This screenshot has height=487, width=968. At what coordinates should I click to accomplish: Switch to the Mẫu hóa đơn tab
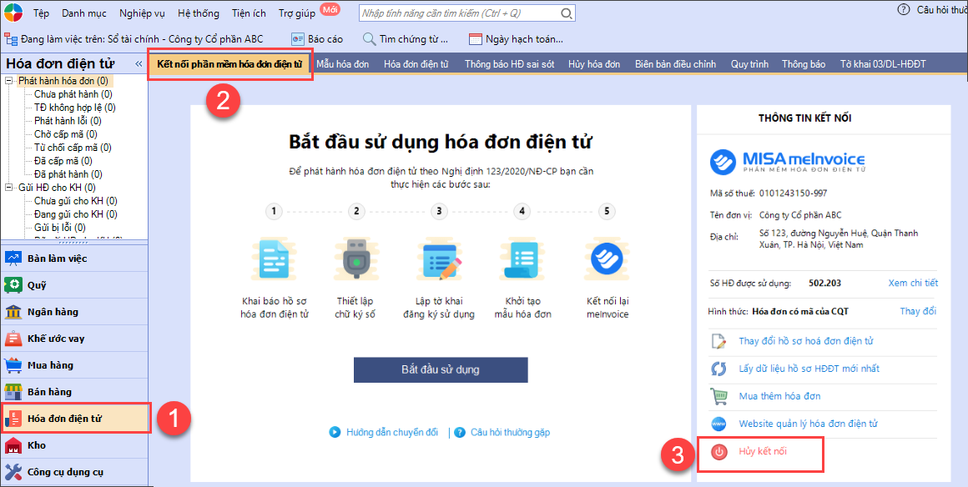tap(341, 64)
